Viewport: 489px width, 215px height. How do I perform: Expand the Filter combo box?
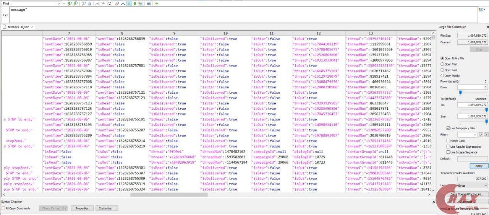pyautogui.click(x=475, y=135)
